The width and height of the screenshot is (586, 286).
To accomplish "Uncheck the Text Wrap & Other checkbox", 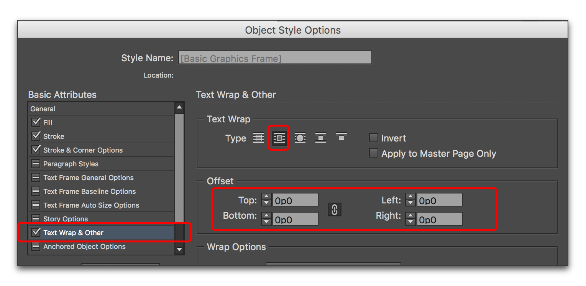I will [x=36, y=232].
